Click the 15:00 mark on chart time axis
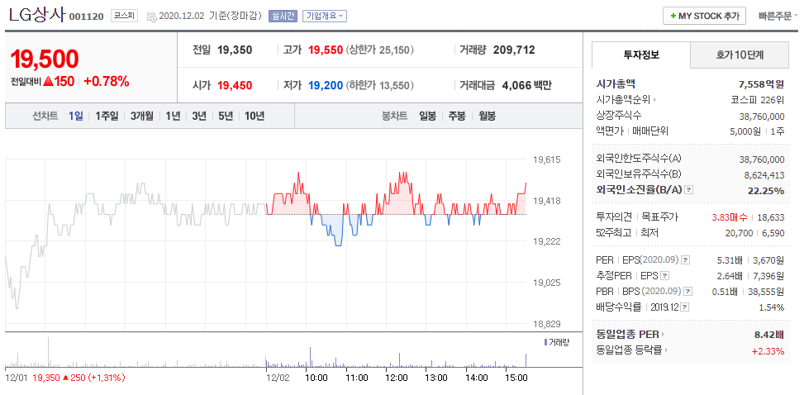Image resolution: width=804 pixels, height=395 pixels. tap(516, 378)
